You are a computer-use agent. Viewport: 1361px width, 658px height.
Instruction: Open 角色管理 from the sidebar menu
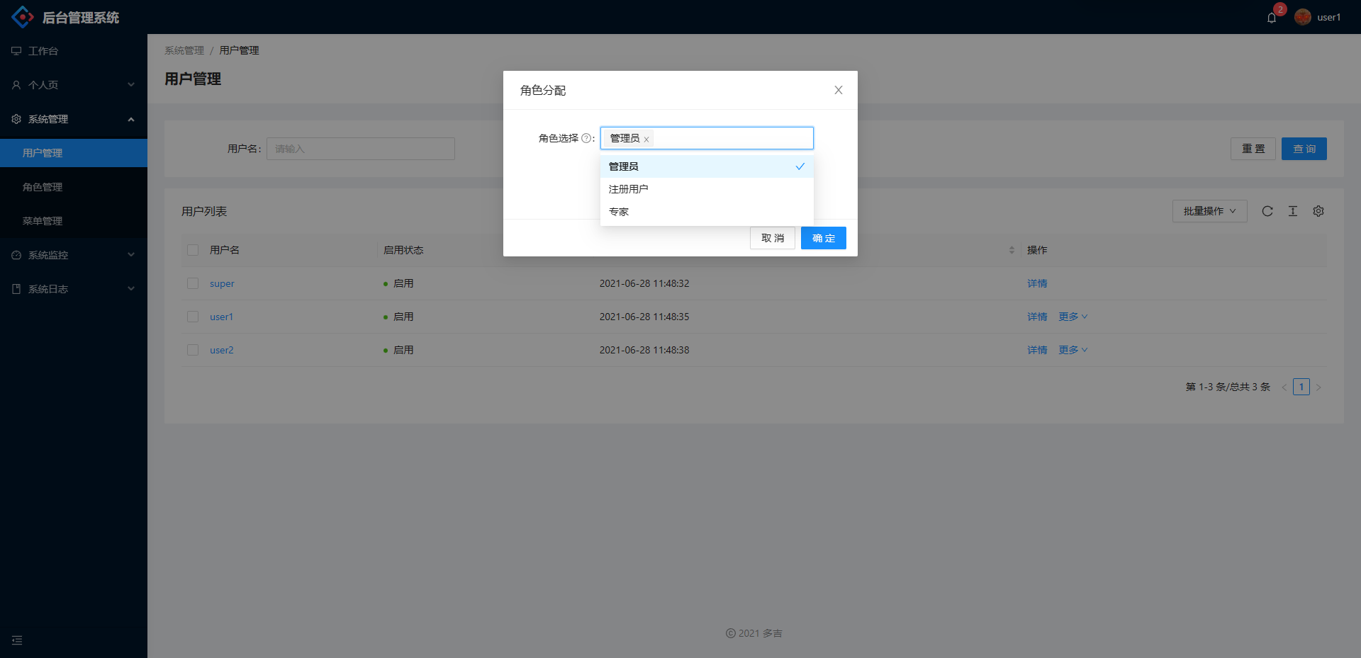coord(43,186)
